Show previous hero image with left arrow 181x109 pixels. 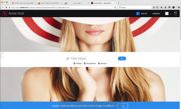pyautogui.click(x=2, y=55)
